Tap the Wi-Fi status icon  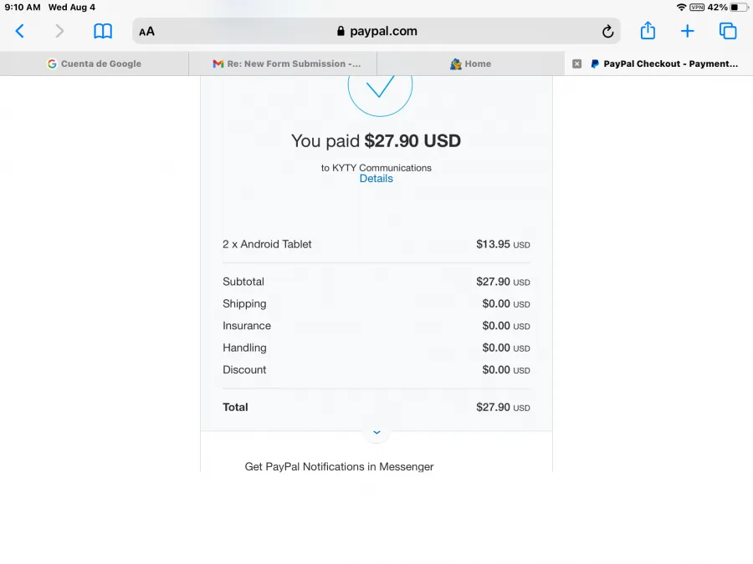click(681, 8)
